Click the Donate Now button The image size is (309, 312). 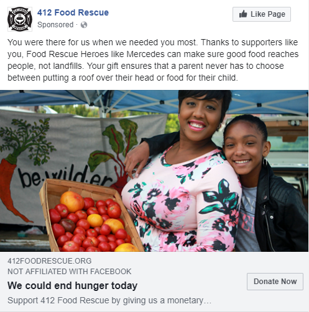point(275,282)
